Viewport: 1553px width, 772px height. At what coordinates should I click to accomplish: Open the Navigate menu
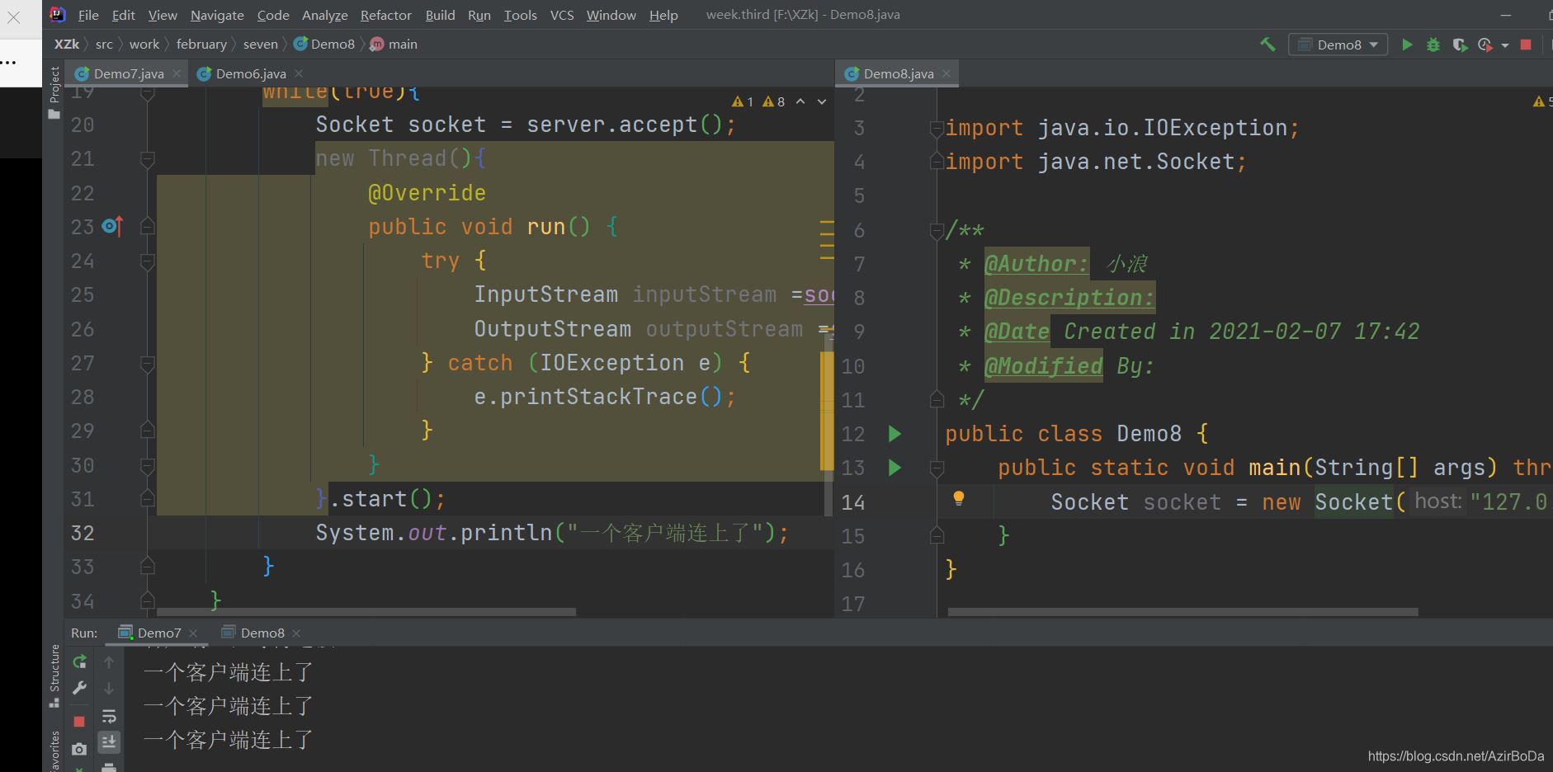coord(217,15)
